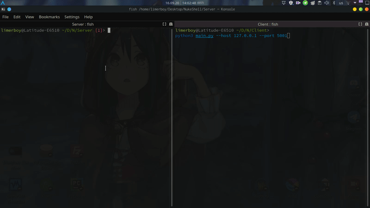Open the Arch launcher icon in top panel
The height and width of the screenshot is (208, 370).
[3, 3]
